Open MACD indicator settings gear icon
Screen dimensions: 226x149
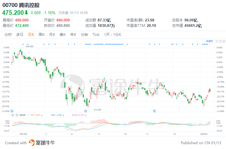(13, 115)
